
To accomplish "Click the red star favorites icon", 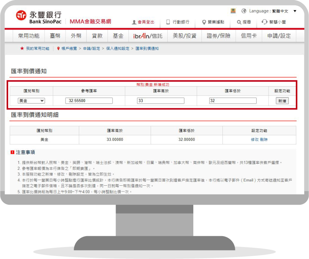I will click(22, 48).
